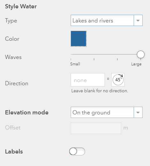
Task: Click the third Waves slider tick mark
Action: (x=117, y=59)
